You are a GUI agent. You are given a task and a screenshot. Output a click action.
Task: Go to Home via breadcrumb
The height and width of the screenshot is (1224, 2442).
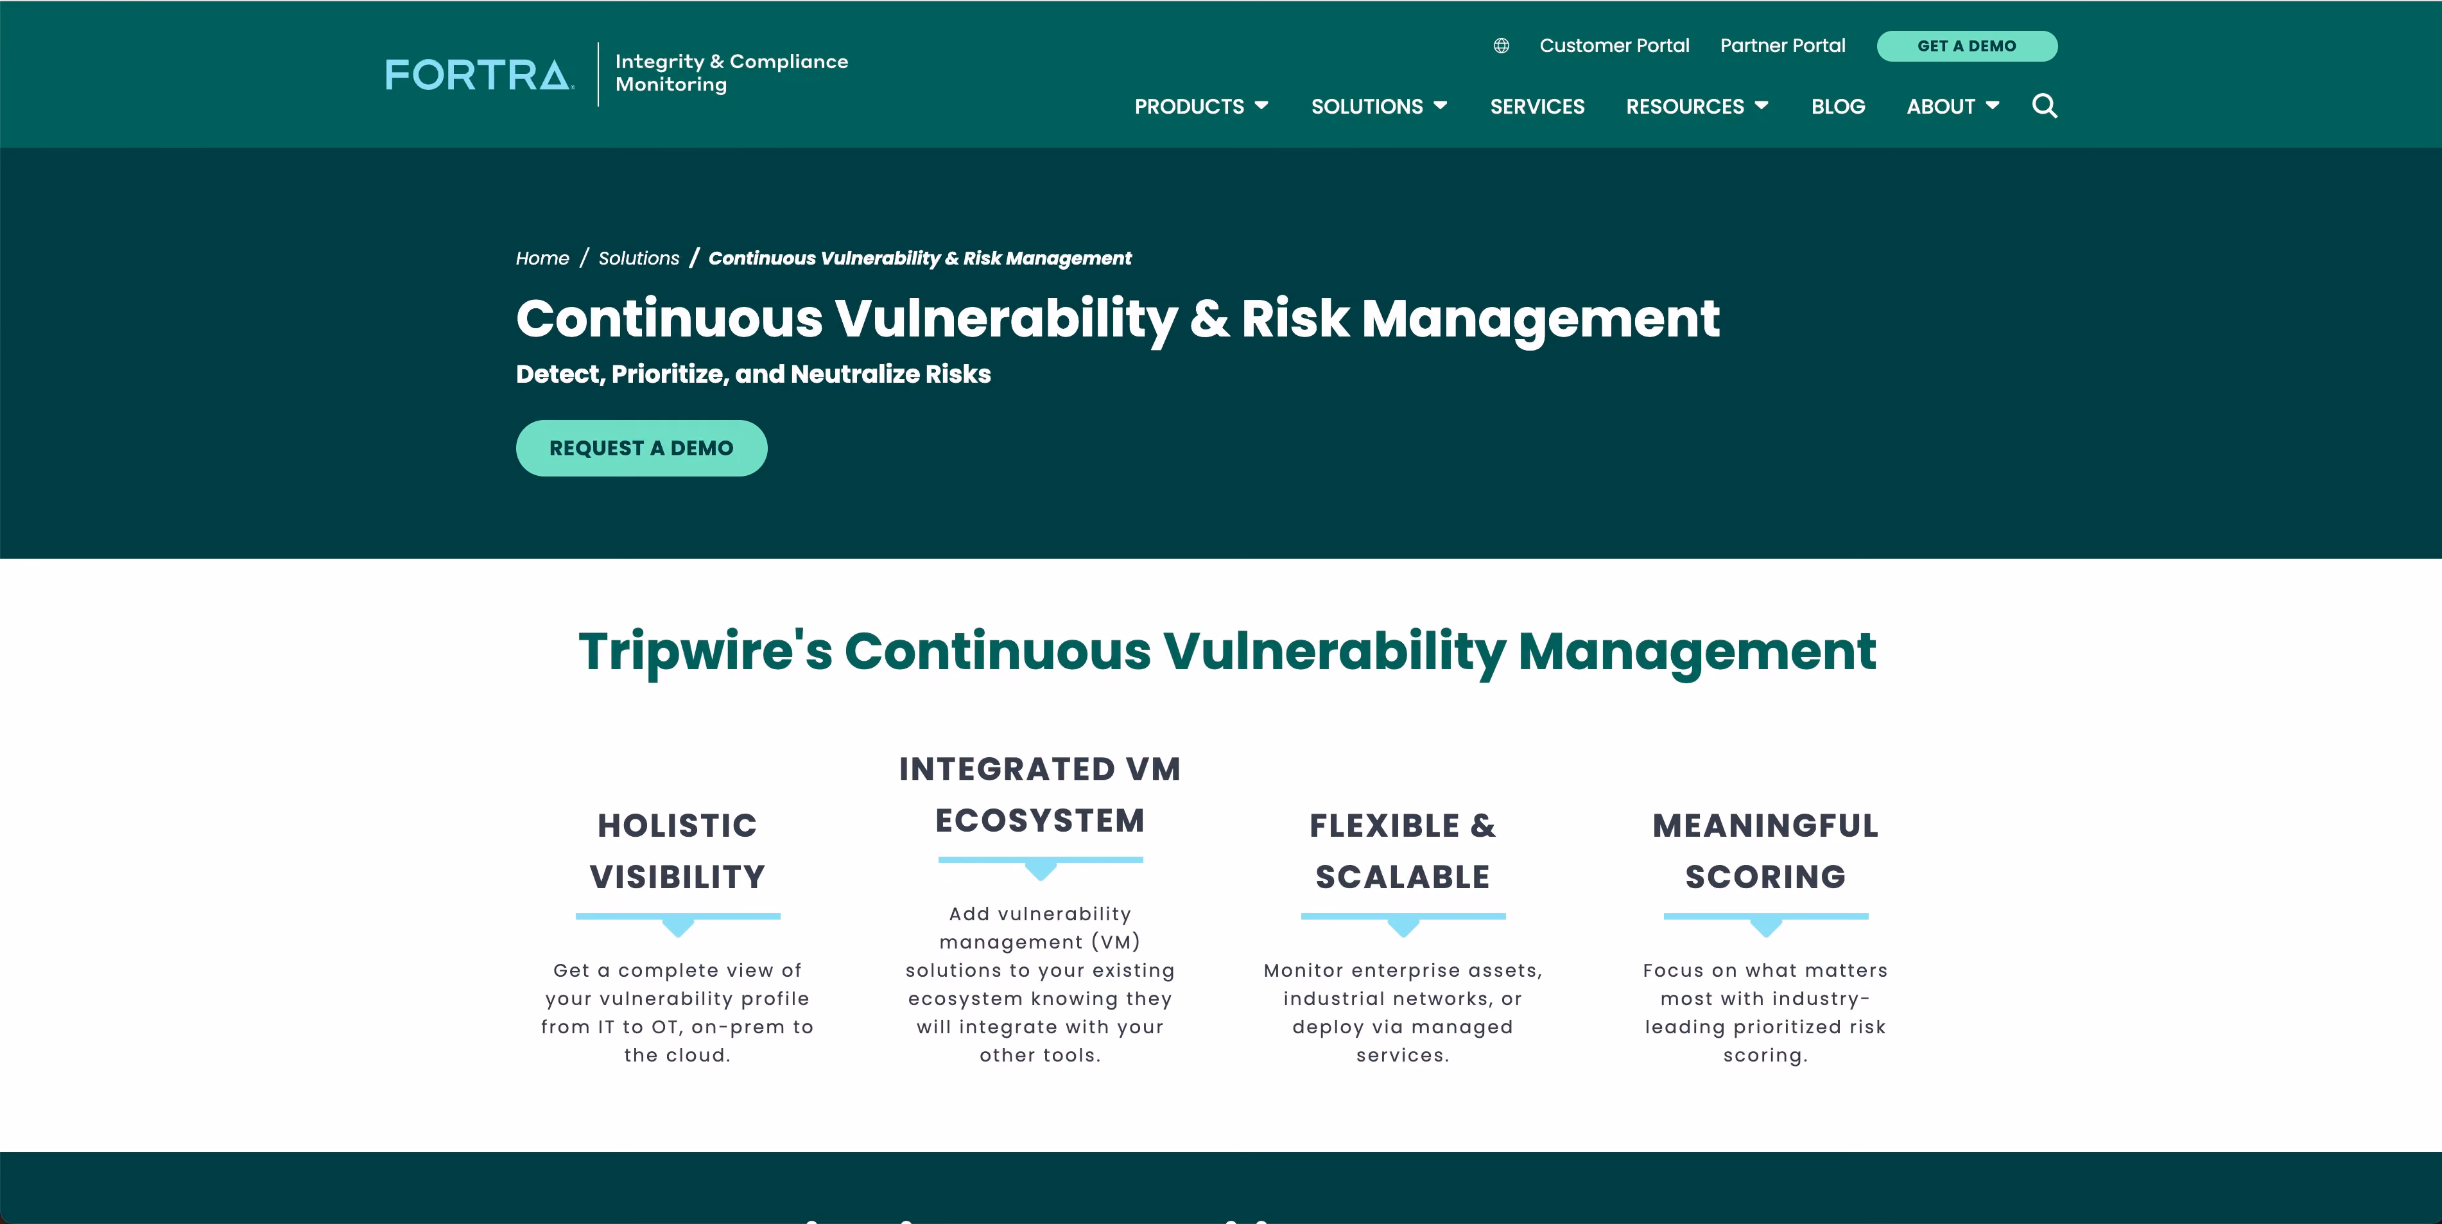pos(542,258)
